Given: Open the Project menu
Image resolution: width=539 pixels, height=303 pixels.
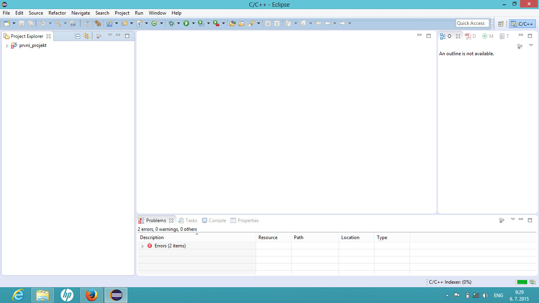Looking at the screenshot, I should (122, 13).
